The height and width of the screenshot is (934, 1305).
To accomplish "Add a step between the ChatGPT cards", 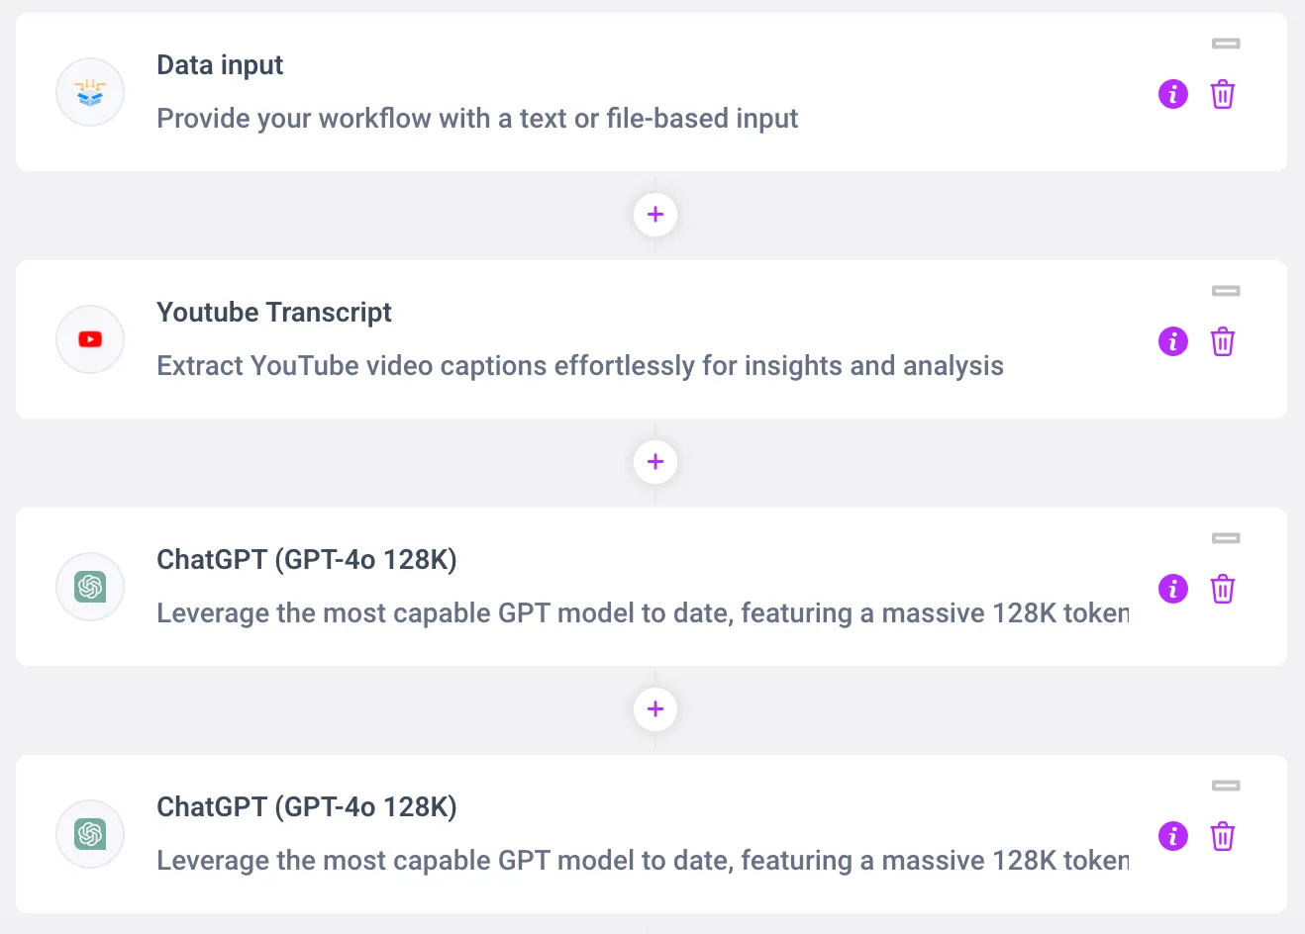I will 655,709.
